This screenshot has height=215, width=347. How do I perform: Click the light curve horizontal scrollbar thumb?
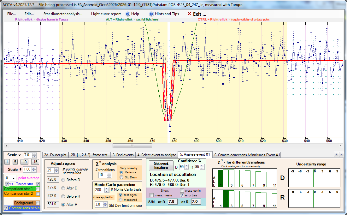coord(132,146)
